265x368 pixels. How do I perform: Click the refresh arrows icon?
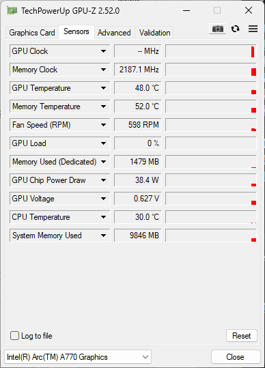pyautogui.click(x=235, y=29)
